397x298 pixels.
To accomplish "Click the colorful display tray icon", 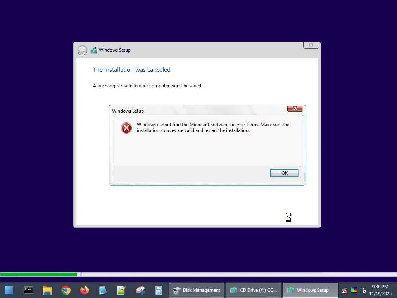I will tap(354, 290).
